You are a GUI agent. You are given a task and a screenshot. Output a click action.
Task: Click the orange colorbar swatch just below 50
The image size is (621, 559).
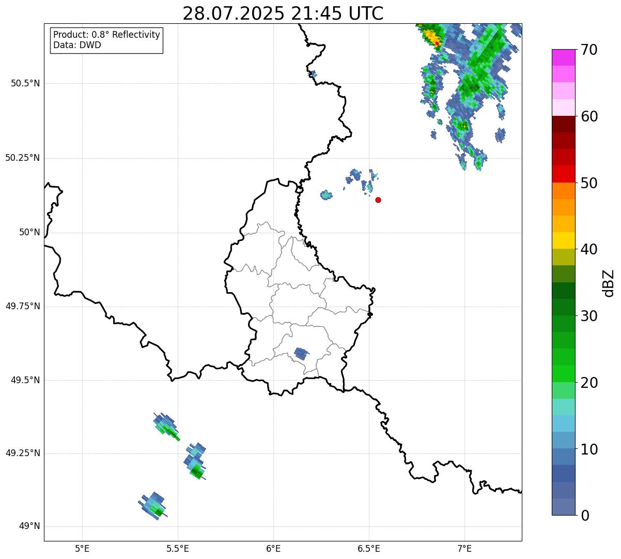point(563,191)
